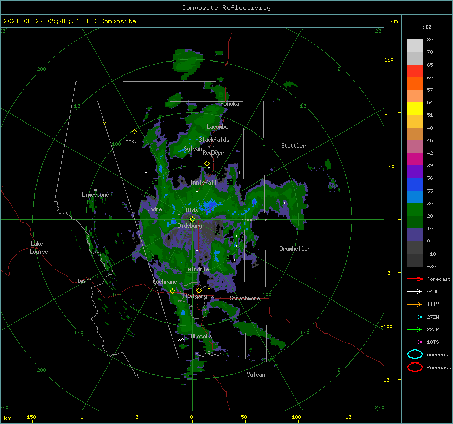Click the Drumheller label

pyautogui.click(x=295, y=249)
